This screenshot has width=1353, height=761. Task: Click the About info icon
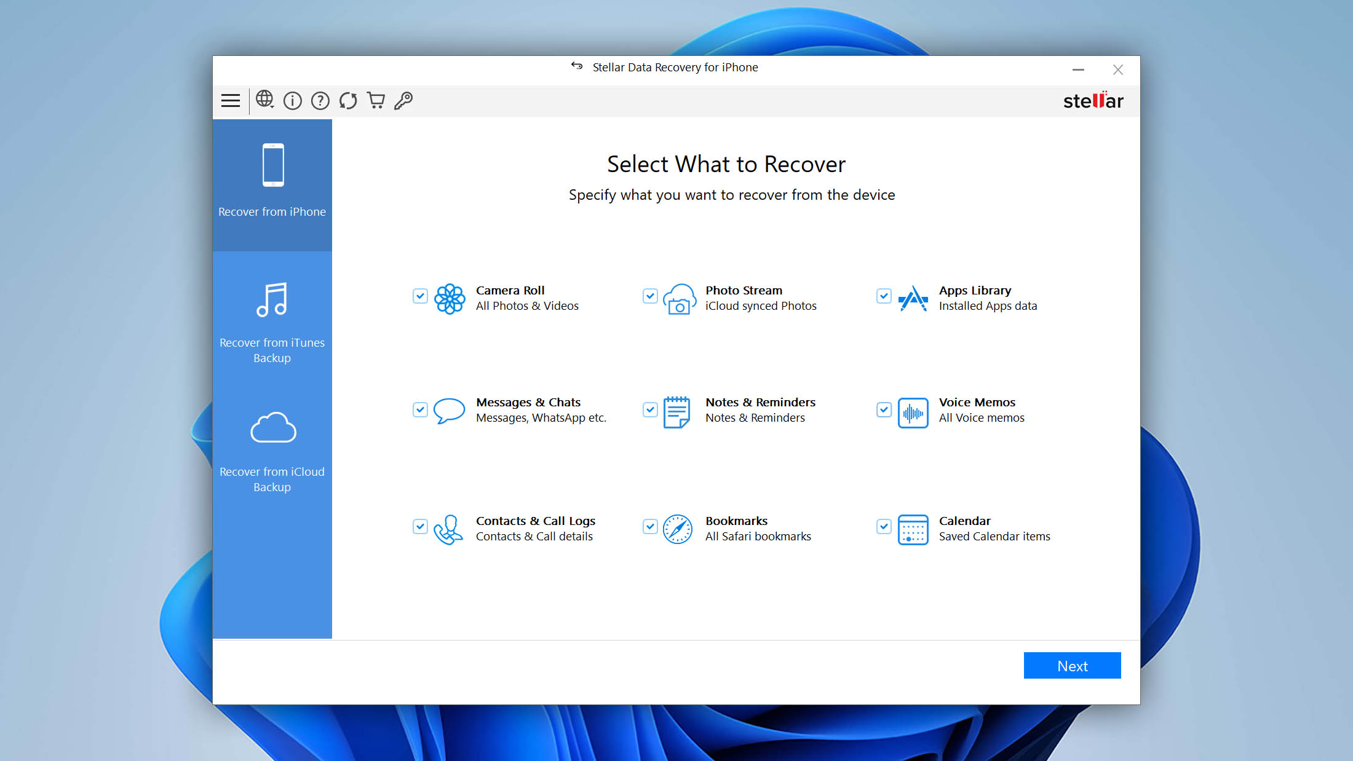tap(293, 101)
